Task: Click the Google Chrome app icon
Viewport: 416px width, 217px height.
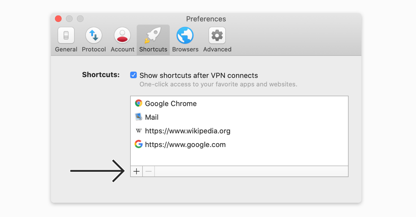Action: pos(138,103)
